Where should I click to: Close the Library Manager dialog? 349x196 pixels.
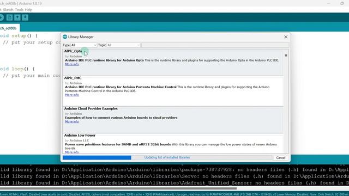(286, 37)
